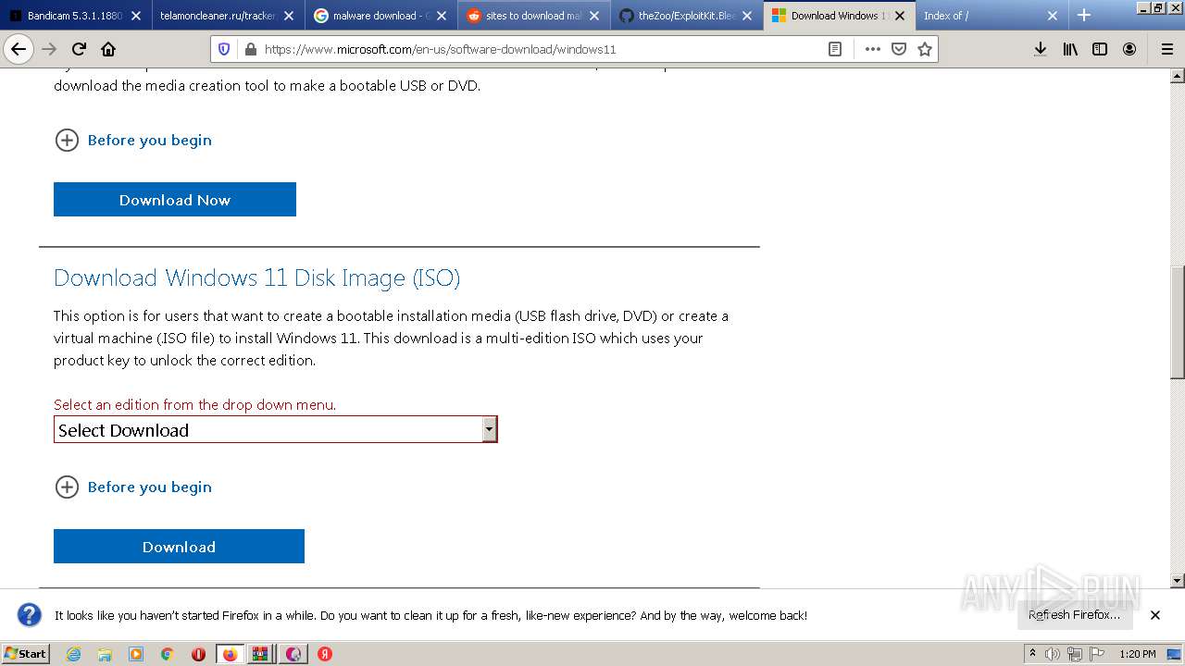The height and width of the screenshot is (666, 1185).
Task: Click the volume icon in system tray
Action: pyautogui.click(x=1053, y=654)
